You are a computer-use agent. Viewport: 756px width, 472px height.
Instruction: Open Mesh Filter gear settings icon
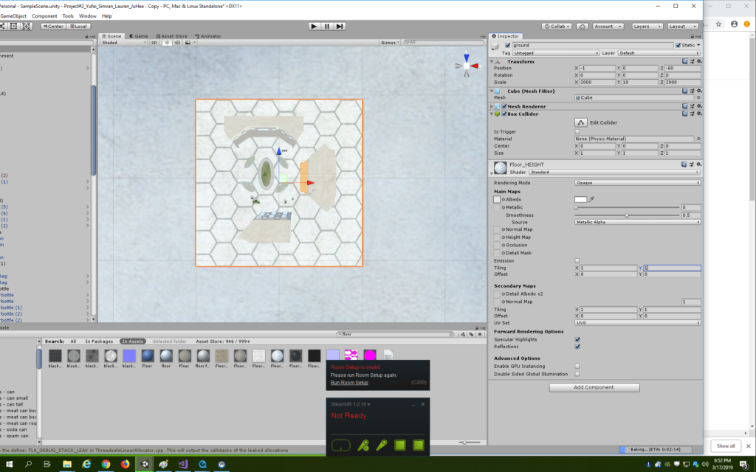pos(699,91)
